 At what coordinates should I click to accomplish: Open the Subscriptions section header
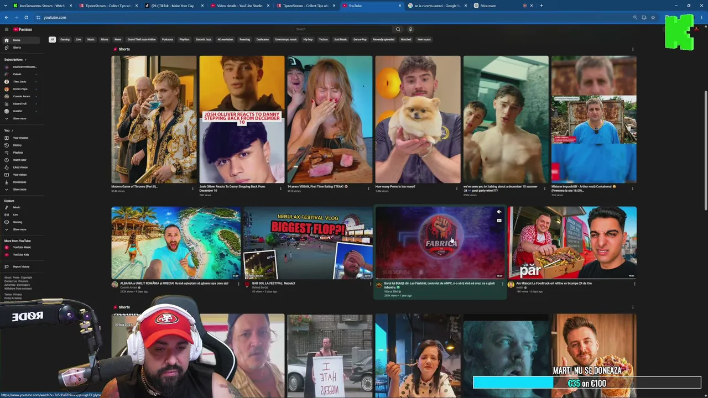(x=15, y=60)
